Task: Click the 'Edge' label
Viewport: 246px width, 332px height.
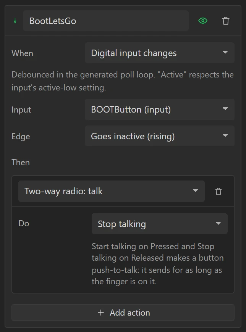Action: click(21, 136)
